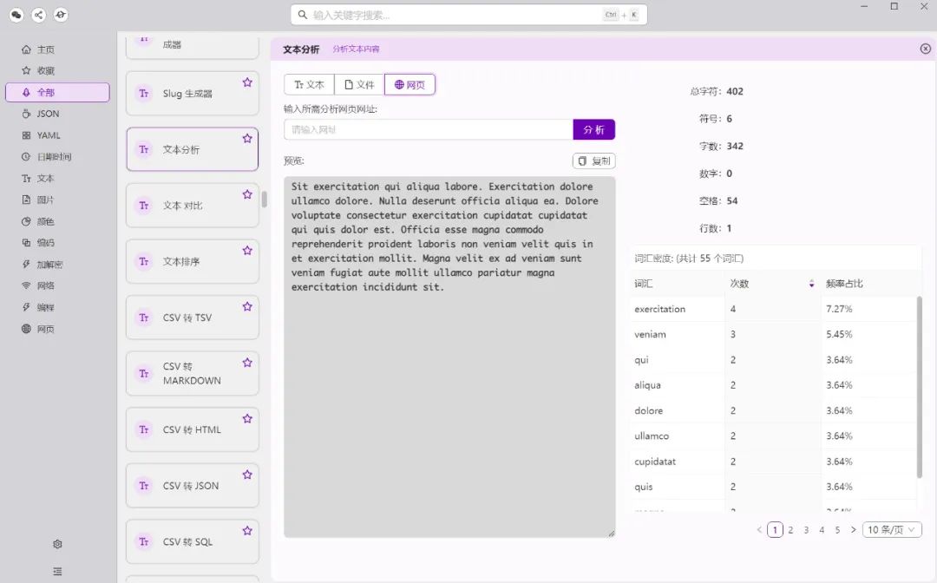Click the 分析 button
Screen dimensions: 937x583
coord(593,129)
